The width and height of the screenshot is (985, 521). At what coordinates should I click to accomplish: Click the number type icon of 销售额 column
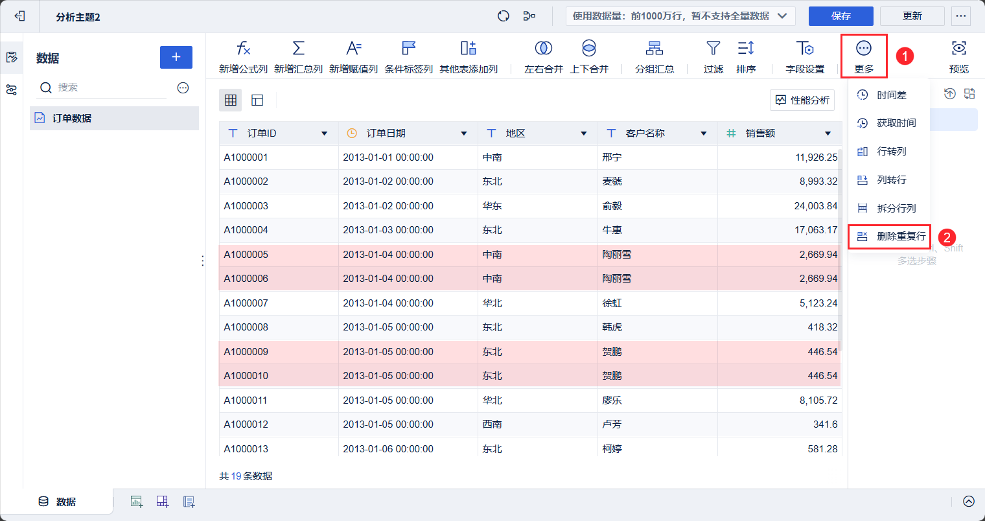[731, 133]
